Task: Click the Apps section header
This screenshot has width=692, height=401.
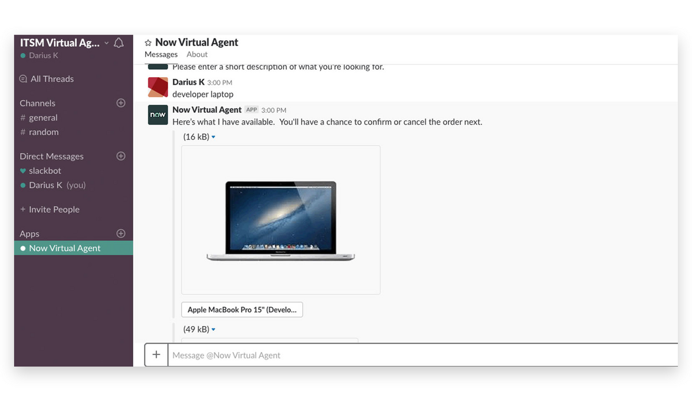Action: pos(29,233)
